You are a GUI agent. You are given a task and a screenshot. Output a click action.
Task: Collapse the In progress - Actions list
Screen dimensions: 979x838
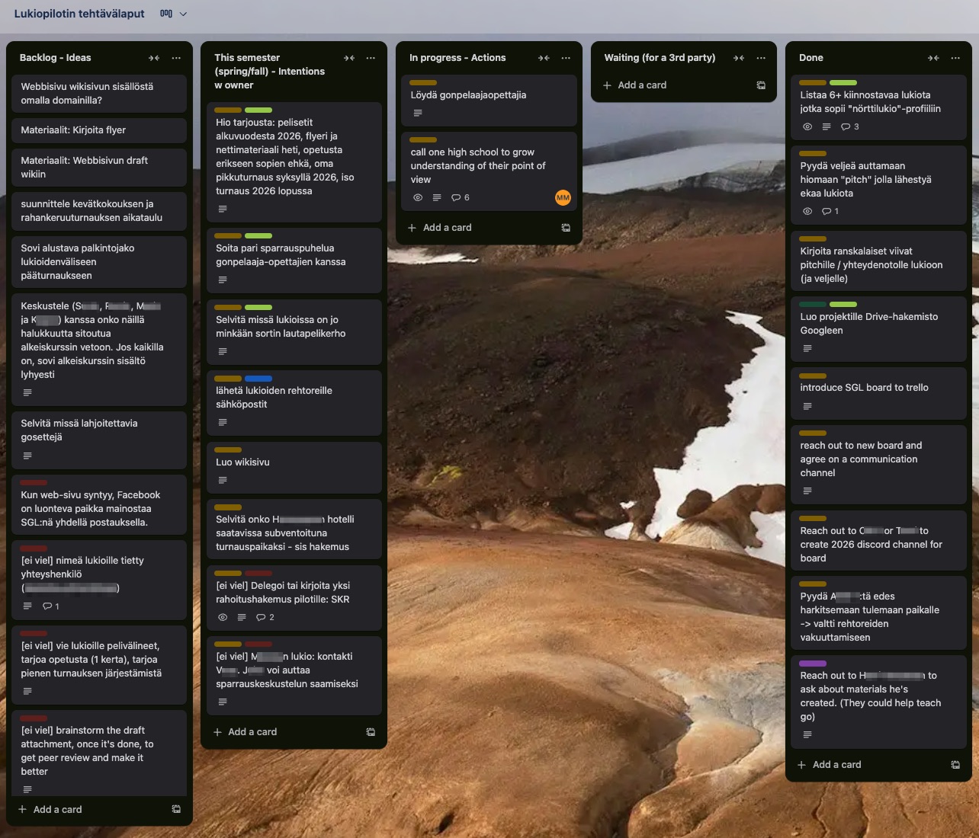pyautogui.click(x=544, y=58)
